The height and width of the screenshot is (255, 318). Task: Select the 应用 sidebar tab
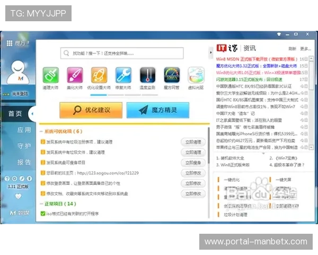click(x=24, y=130)
